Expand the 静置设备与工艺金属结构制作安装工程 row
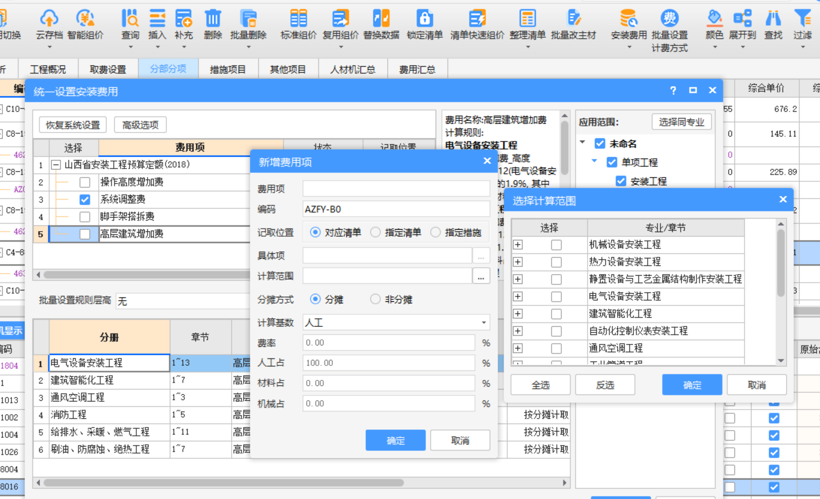This screenshot has height=499, width=820. [518, 279]
